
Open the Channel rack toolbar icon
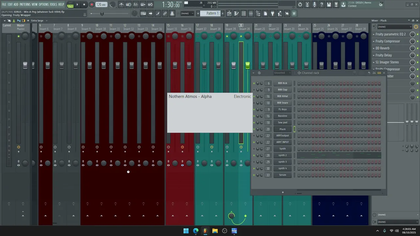click(243, 13)
